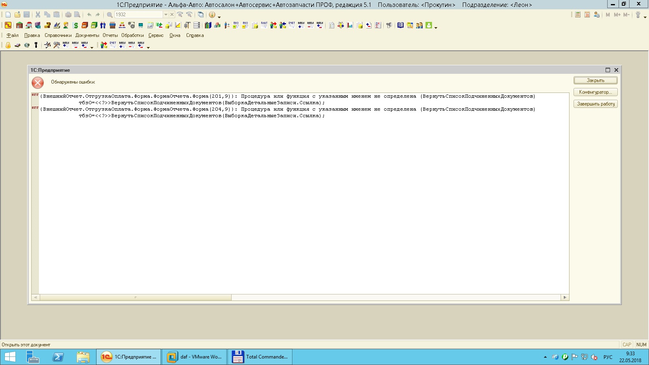649x365 pixels.
Task: Click the Конфигуратор... button
Action: [x=595, y=92]
